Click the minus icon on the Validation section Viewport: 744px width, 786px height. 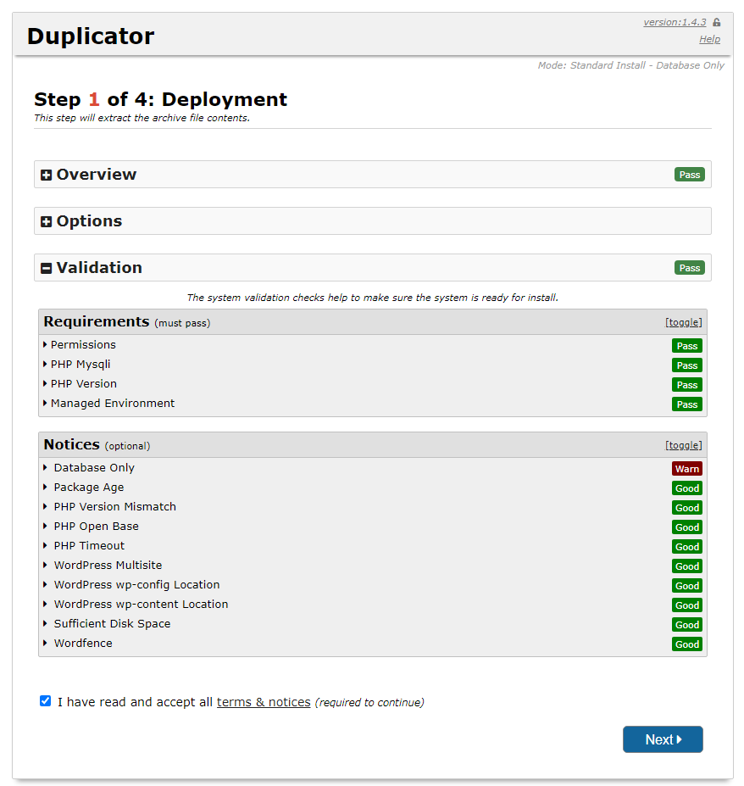point(46,267)
